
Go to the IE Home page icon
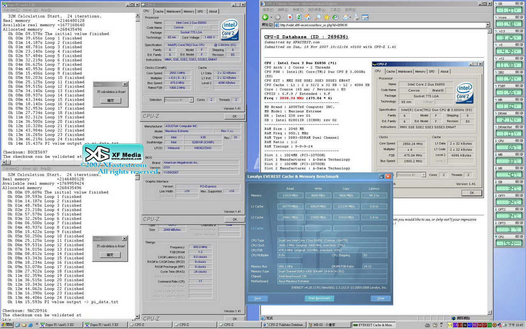(x=307, y=17)
